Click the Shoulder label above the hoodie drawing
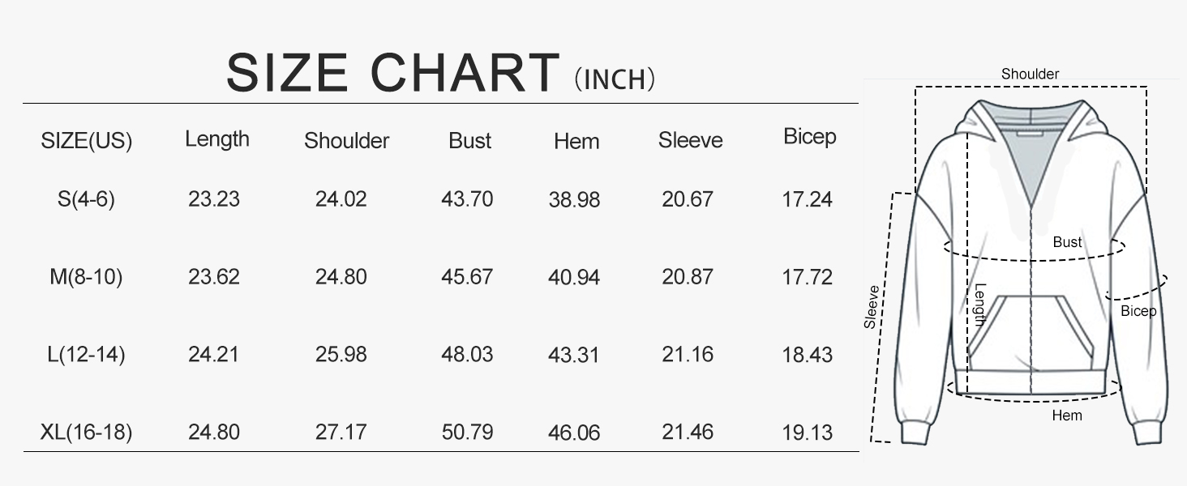This screenshot has width=1187, height=486. pyautogui.click(x=1030, y=74)
